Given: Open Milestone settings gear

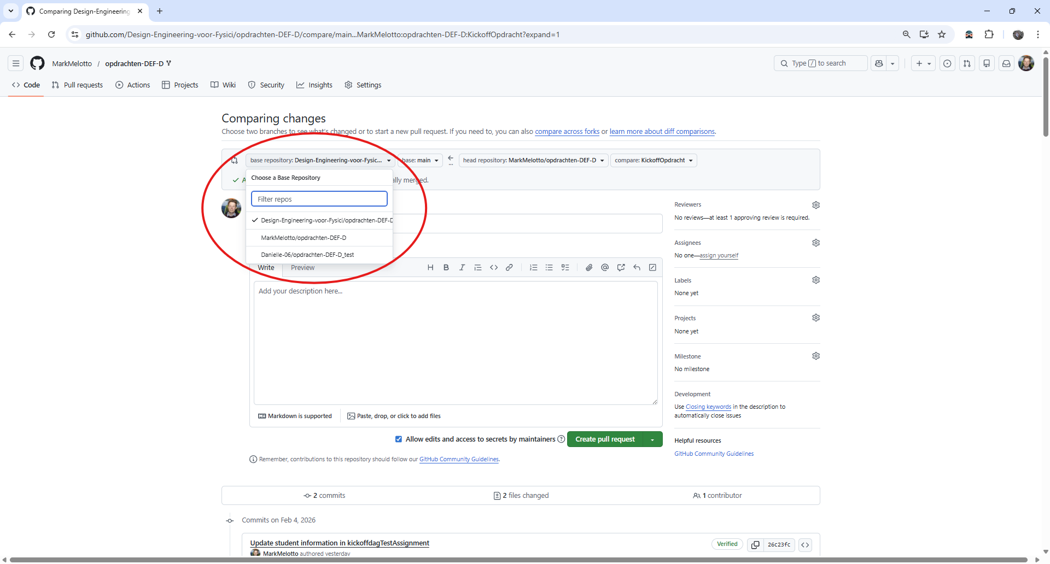Looking at the screenshot, I should click(x=816, y=356).
